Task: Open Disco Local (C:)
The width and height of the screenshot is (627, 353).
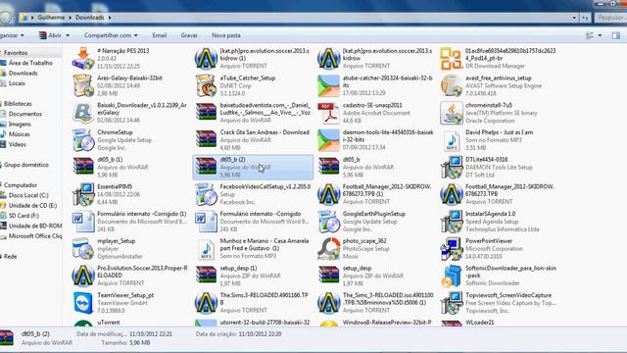Action: coord(28,195)
